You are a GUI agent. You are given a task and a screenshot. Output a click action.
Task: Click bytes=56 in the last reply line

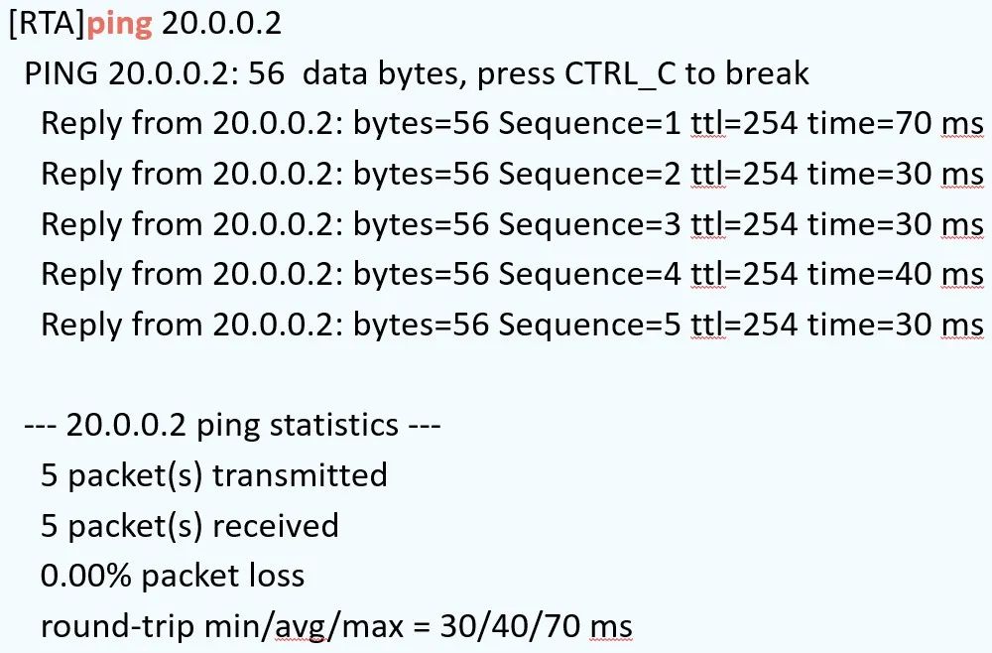[x=421, y=326]
